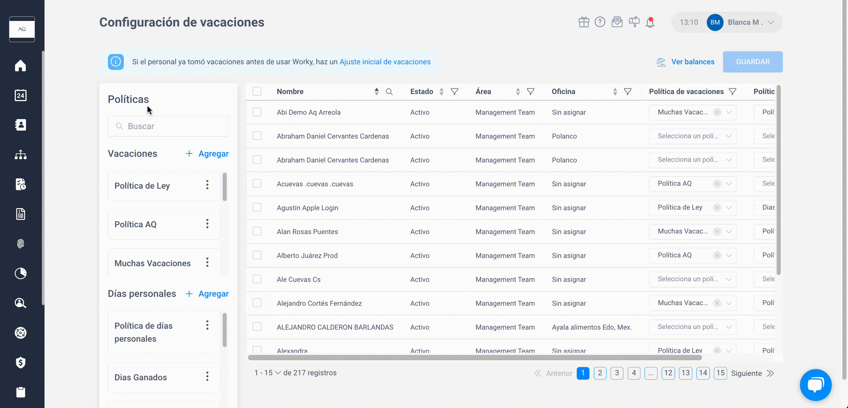Screen dimensions: 848x408
Task: Go to page 4
Action: 634,373
